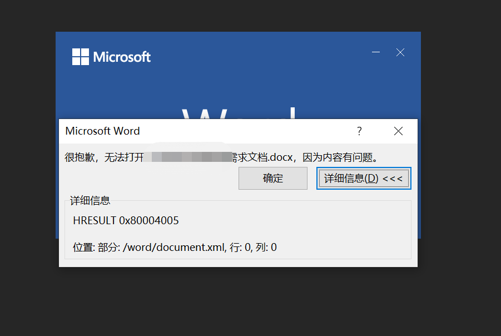Viewport: 501px width, 336px height.
Task: Minimize the Word splash screen window
Action: click(x=376, y=52)
